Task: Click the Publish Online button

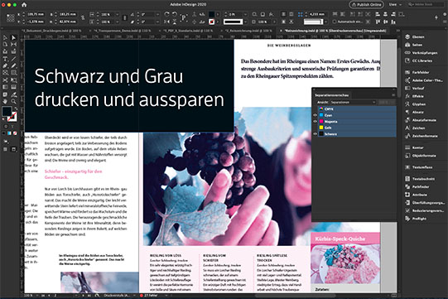Action: click(x=367, y=5)
